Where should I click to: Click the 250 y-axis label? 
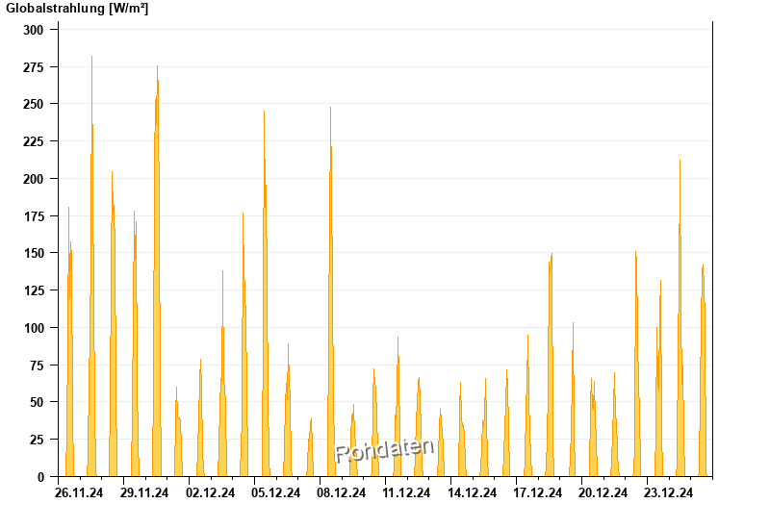(34, 104)
